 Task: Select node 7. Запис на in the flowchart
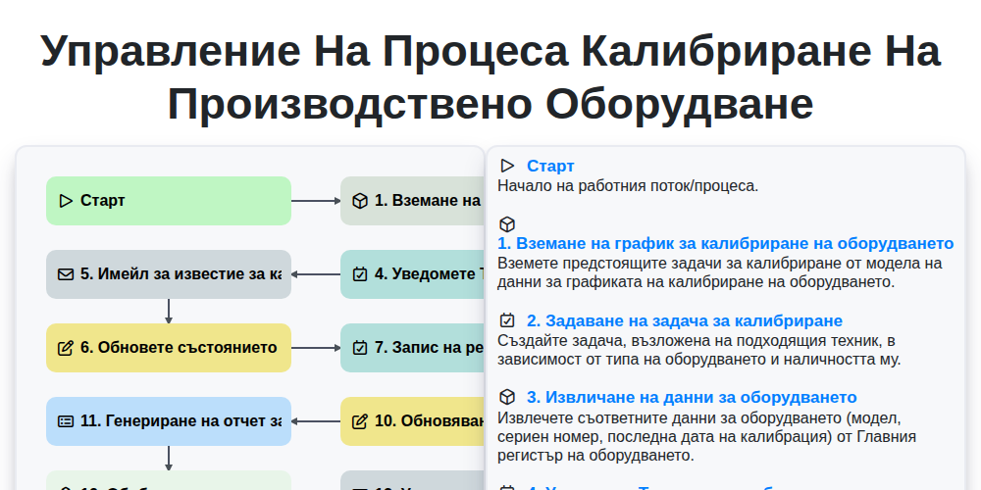(x=412, y=348)
